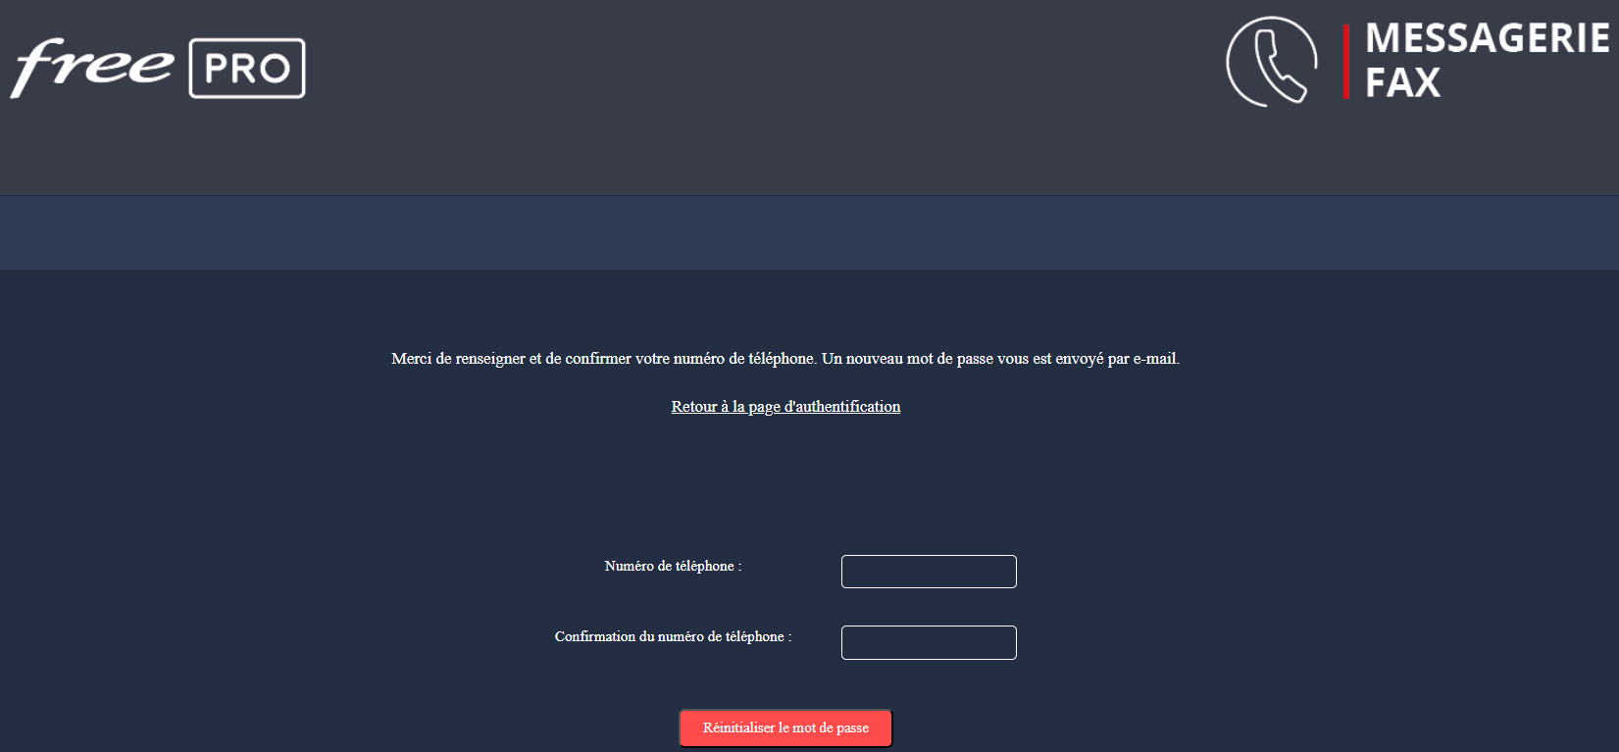Focus the Confirmation du numéro field

tap(929, 642)
